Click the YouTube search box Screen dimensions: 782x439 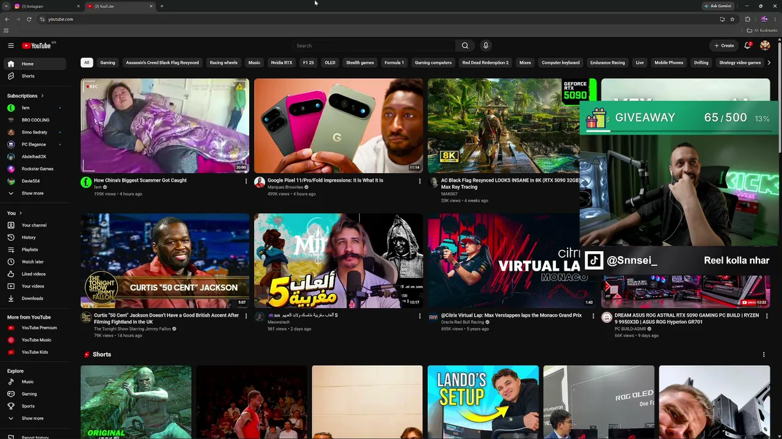(x=373, y=46)
